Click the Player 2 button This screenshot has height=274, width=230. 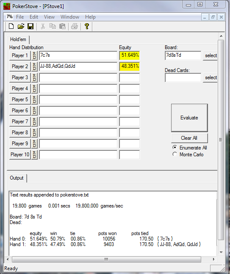(x=20, y=66)
